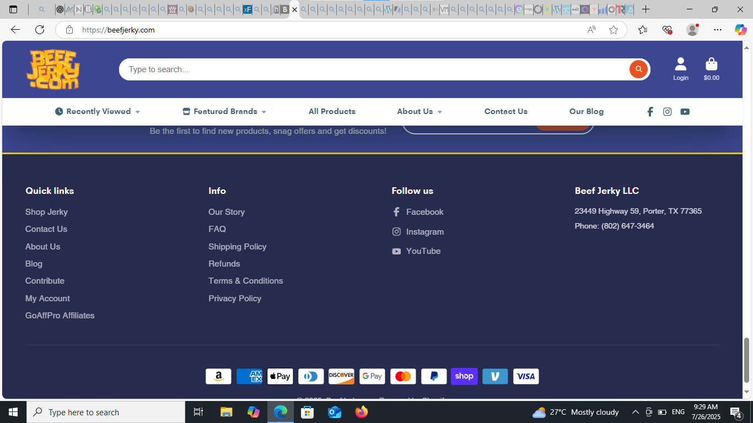Image resolution: width=753 pixels, height=423 pixels.
Task: Open Instagram link under Follow us
Action: click(x=418, y=232)
